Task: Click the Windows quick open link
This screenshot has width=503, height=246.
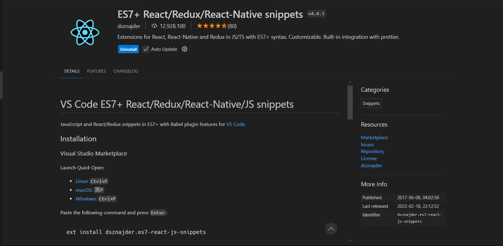Action: coord(86,199)
